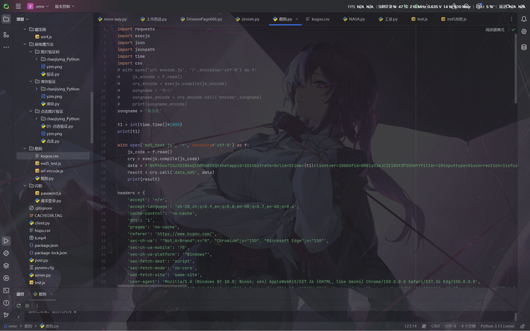Switch to test.js editor tab
Screen dimensions: 530x331
coord(419,19)
